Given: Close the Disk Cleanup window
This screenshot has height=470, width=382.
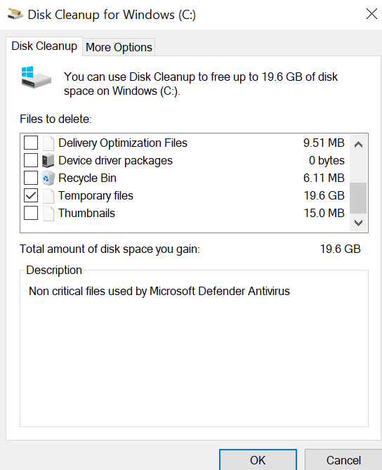Looking at the screenshot, I should [x=371, y=14].
